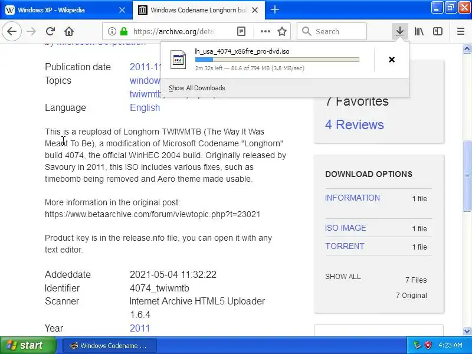Click the identifier value 4074_twiwmtb
Image resolution: width=472 pixels, height=354 pixels.
[x=159, y=288]
